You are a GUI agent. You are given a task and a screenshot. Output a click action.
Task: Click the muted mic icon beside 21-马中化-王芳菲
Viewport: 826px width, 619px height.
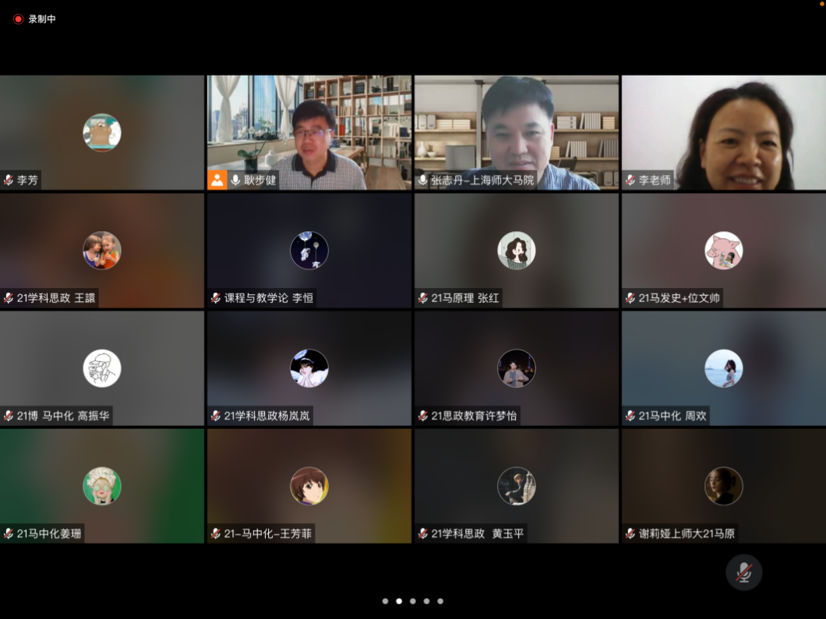click(x=215, y=533)
